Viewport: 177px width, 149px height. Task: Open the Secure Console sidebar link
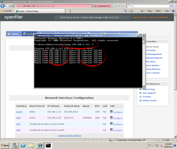[x=153, y=73]
